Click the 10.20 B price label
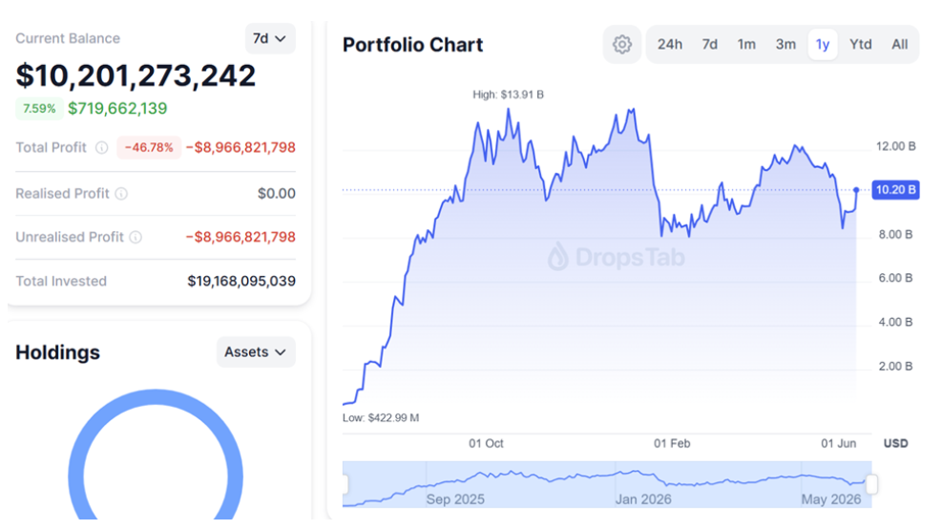The image size is (941, 530). click(895, 190)
